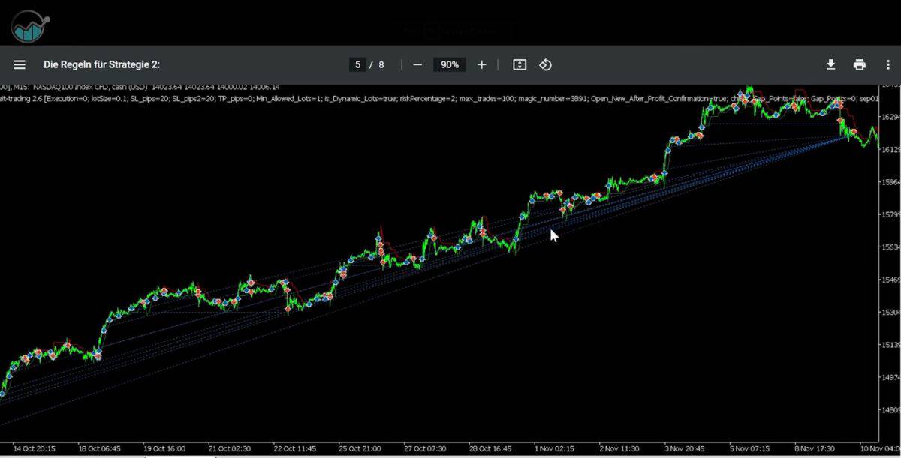Viewport: 901px width, 458px height.
Task: Select the page number field showing 5
Action: [358, 64]
